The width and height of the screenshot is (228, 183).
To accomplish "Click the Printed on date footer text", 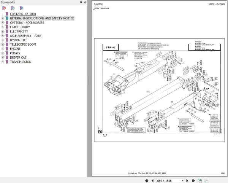I will click(147, 173).
